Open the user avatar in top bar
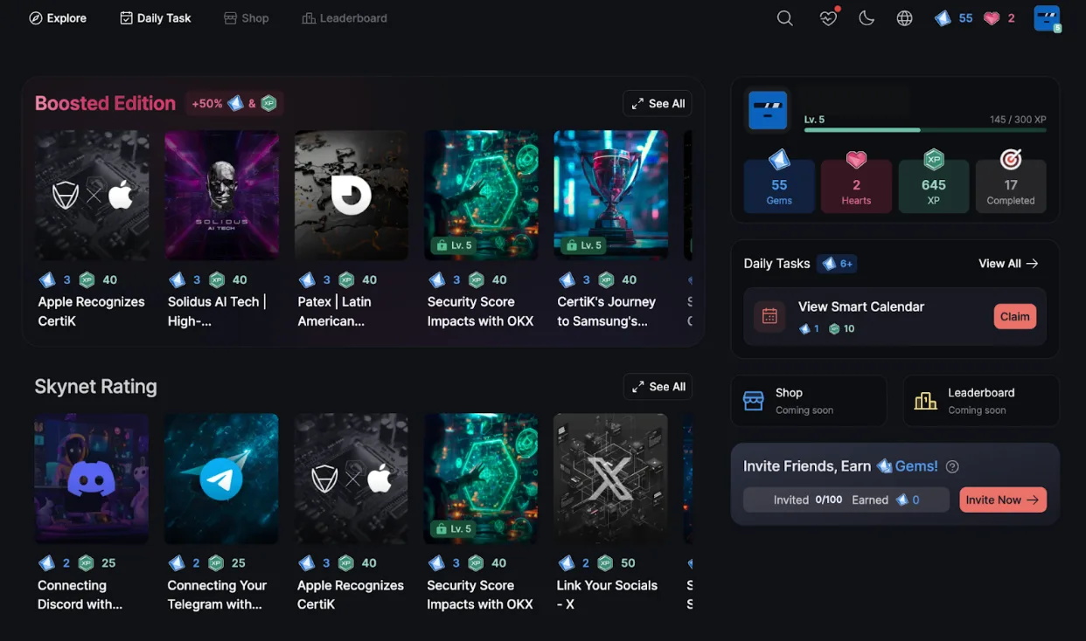Screen dimensions: 1086x641 pyautogui.click(x=1047, y=18)
